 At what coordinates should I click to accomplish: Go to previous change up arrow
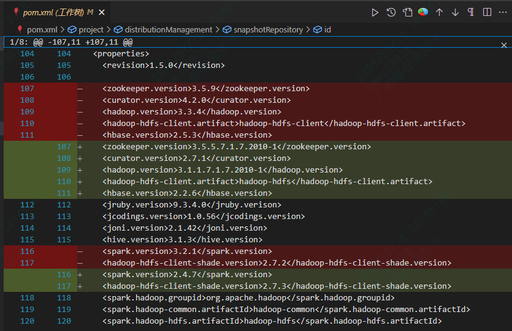pyautogui.click(x=439, y=12)
